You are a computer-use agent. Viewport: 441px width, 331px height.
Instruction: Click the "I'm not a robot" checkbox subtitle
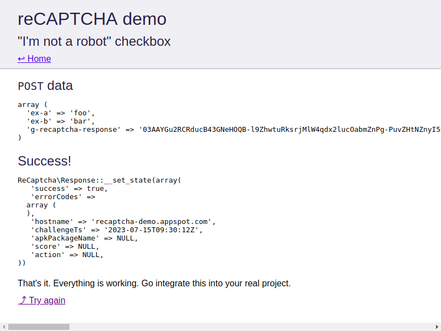(94, 41)
